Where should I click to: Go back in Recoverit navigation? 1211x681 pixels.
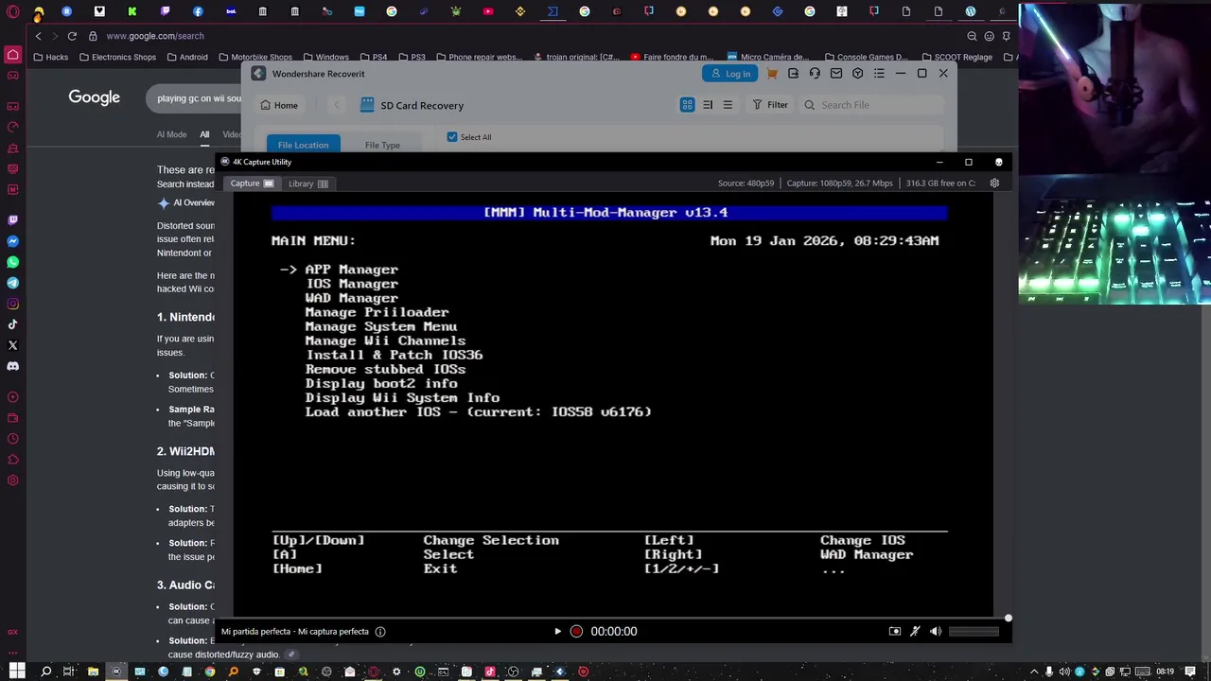click(x=336, y=105)
